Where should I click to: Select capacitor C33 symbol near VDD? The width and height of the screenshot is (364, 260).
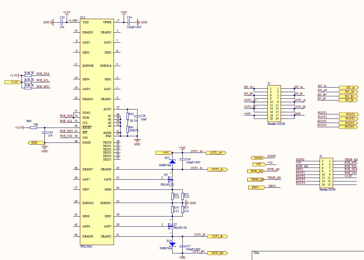point(62,22)
